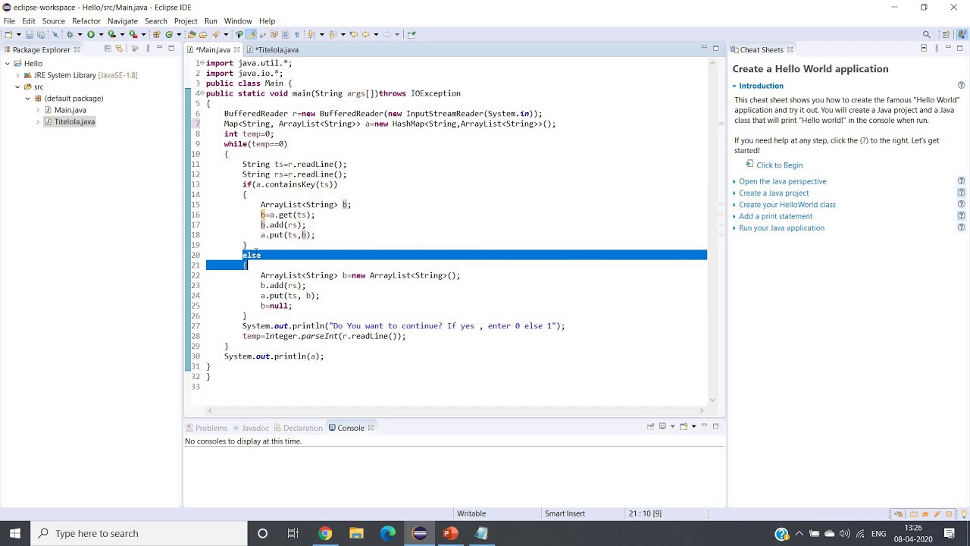
Task: Open 'Create your HelloWorld class' step
Action: 787,205
